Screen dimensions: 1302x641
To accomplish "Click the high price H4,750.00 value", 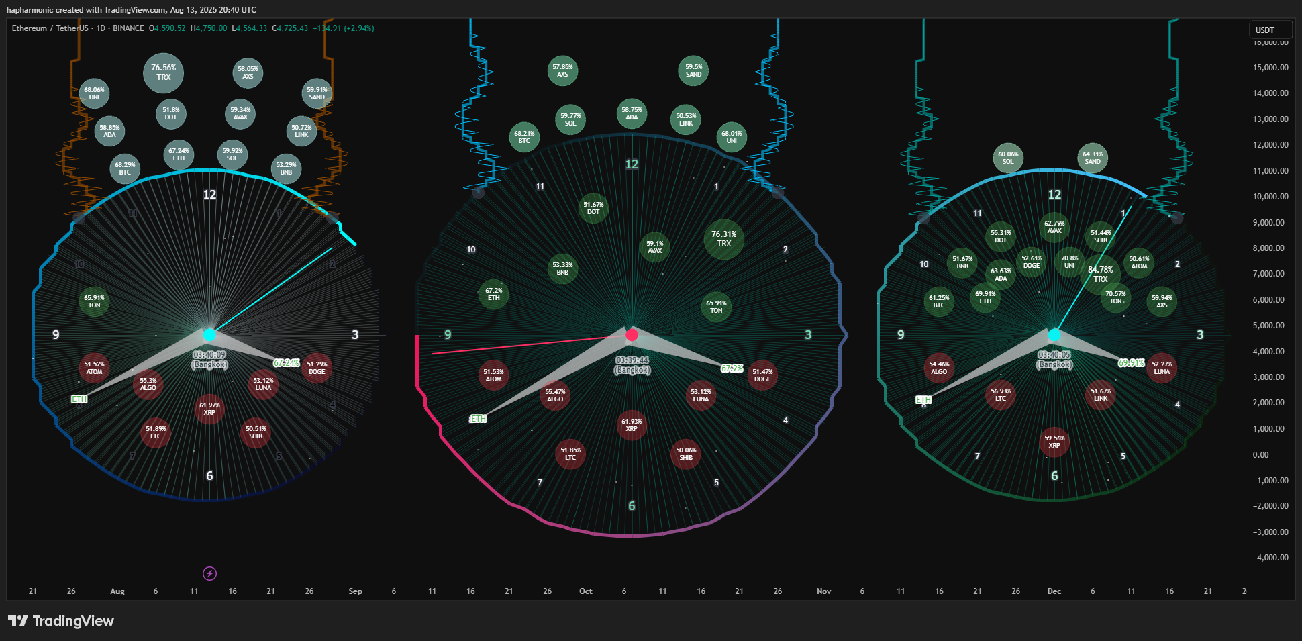I will (x=209, y=28).
